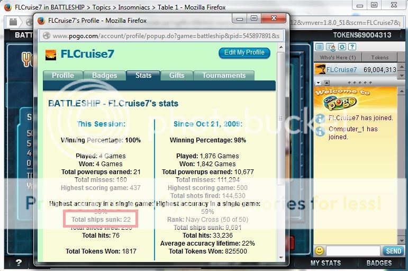Click FLCruise7 avatar in Who's Here list
This screenshot has height=271, width=408.
(x=320, y=69)
